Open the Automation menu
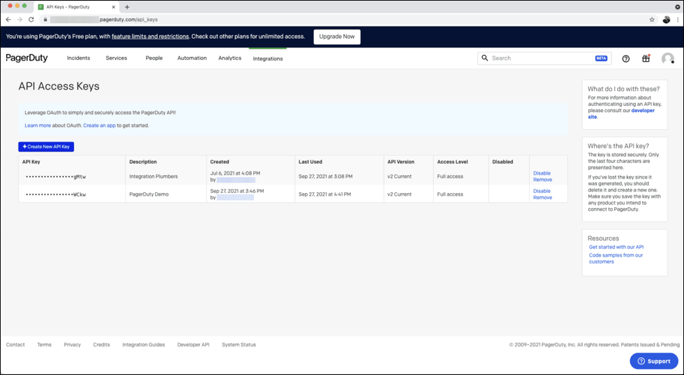This screenshot has width=684, height=375. 192,58
